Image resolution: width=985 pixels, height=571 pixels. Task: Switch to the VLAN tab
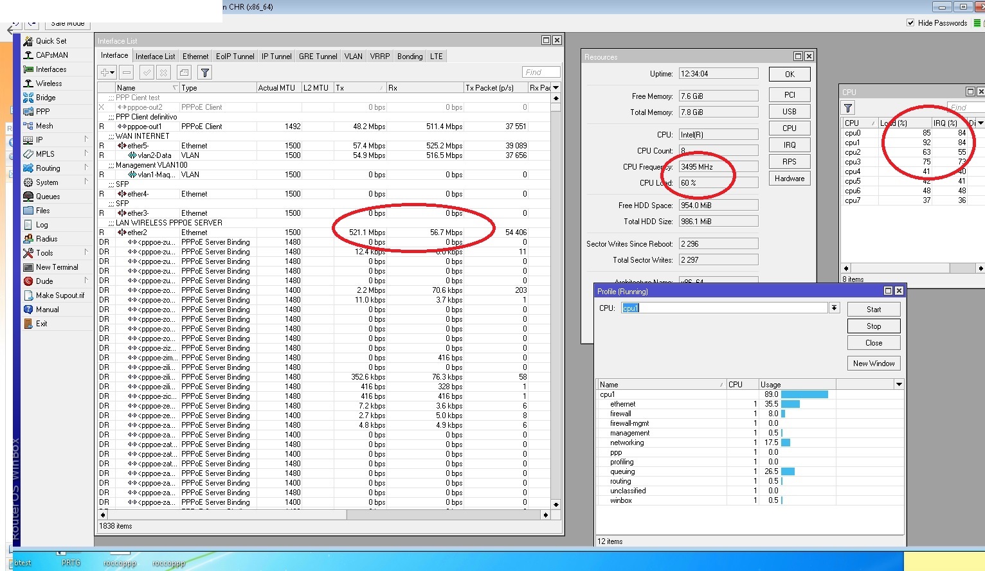click(354, 57)
